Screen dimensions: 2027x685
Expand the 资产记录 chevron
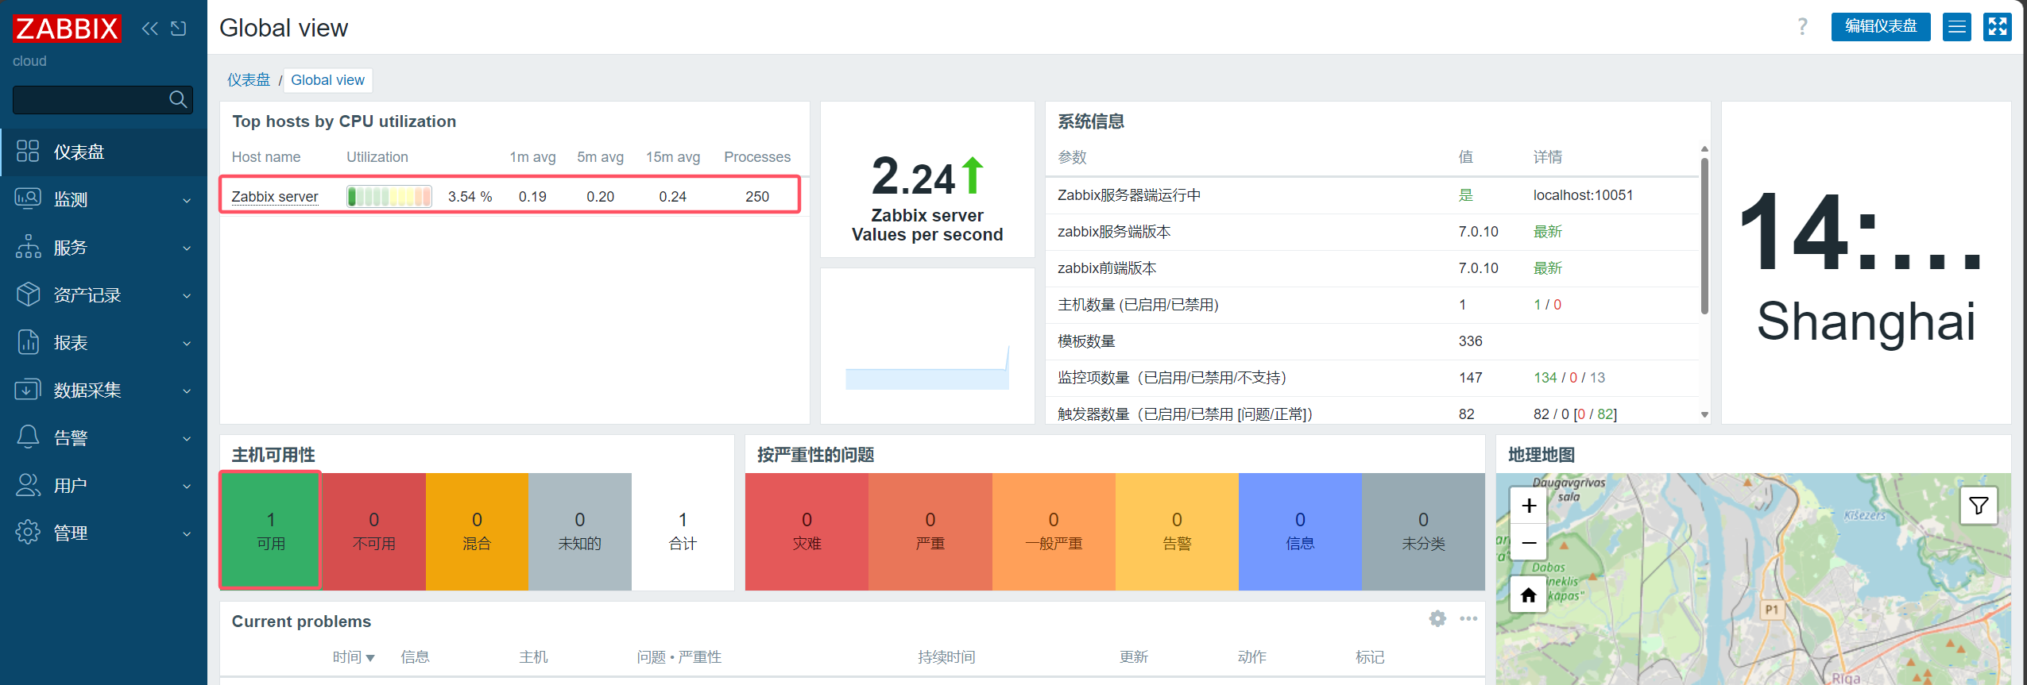[187, 295]
